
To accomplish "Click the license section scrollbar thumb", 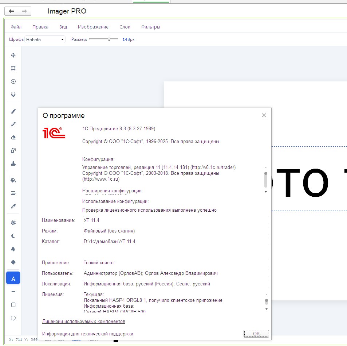I will [267, 301].
